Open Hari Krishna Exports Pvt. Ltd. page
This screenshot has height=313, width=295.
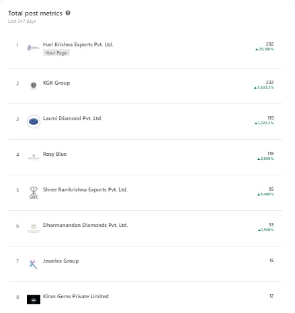click(x=78, y=44)
